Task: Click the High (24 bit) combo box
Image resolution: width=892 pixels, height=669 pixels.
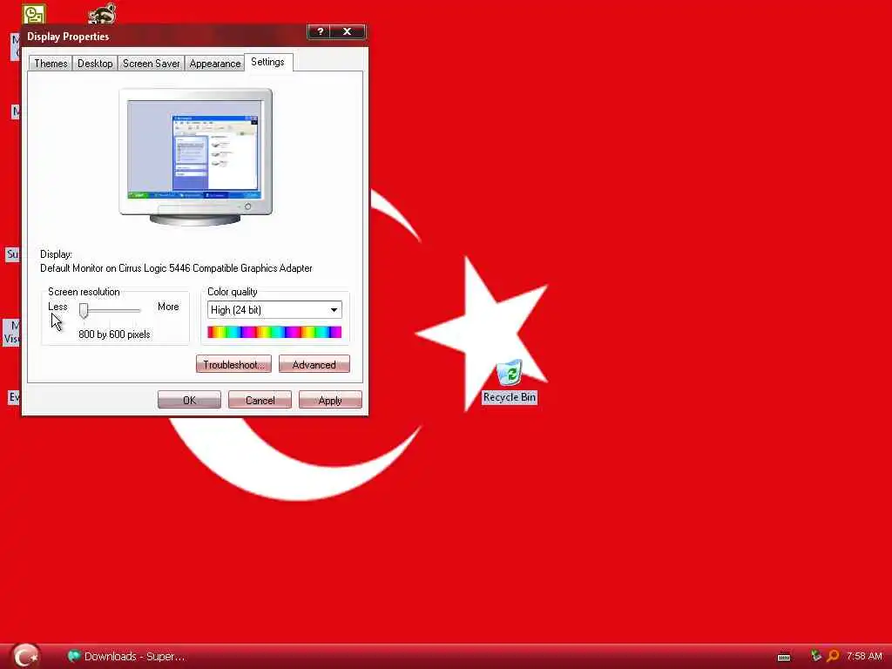Action: 274,309
